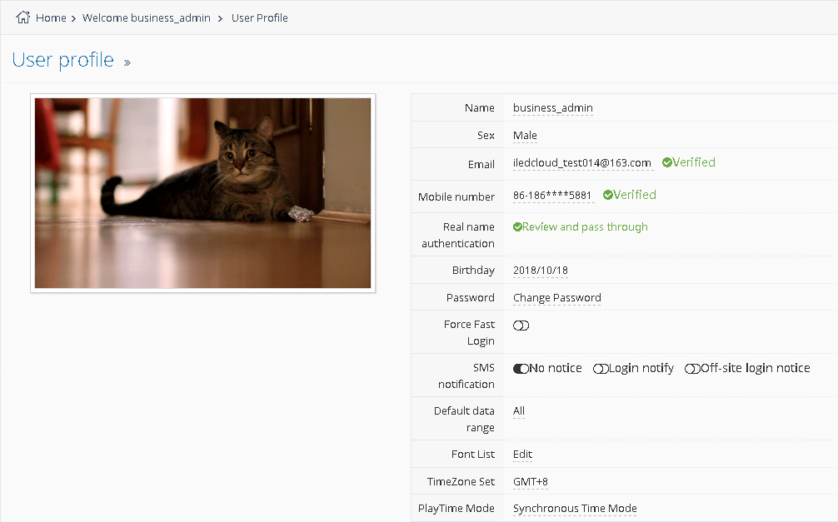Screen dimensions: 838x522
Task: Click the green check icon beside Email Verified
Action: point(667,162)
